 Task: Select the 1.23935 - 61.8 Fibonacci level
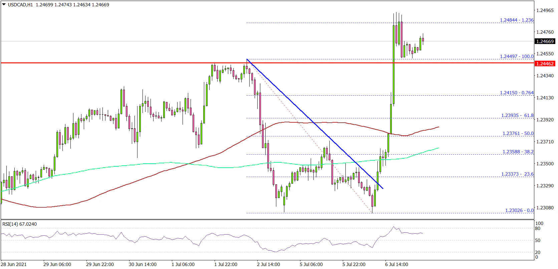tap(517, 115)
